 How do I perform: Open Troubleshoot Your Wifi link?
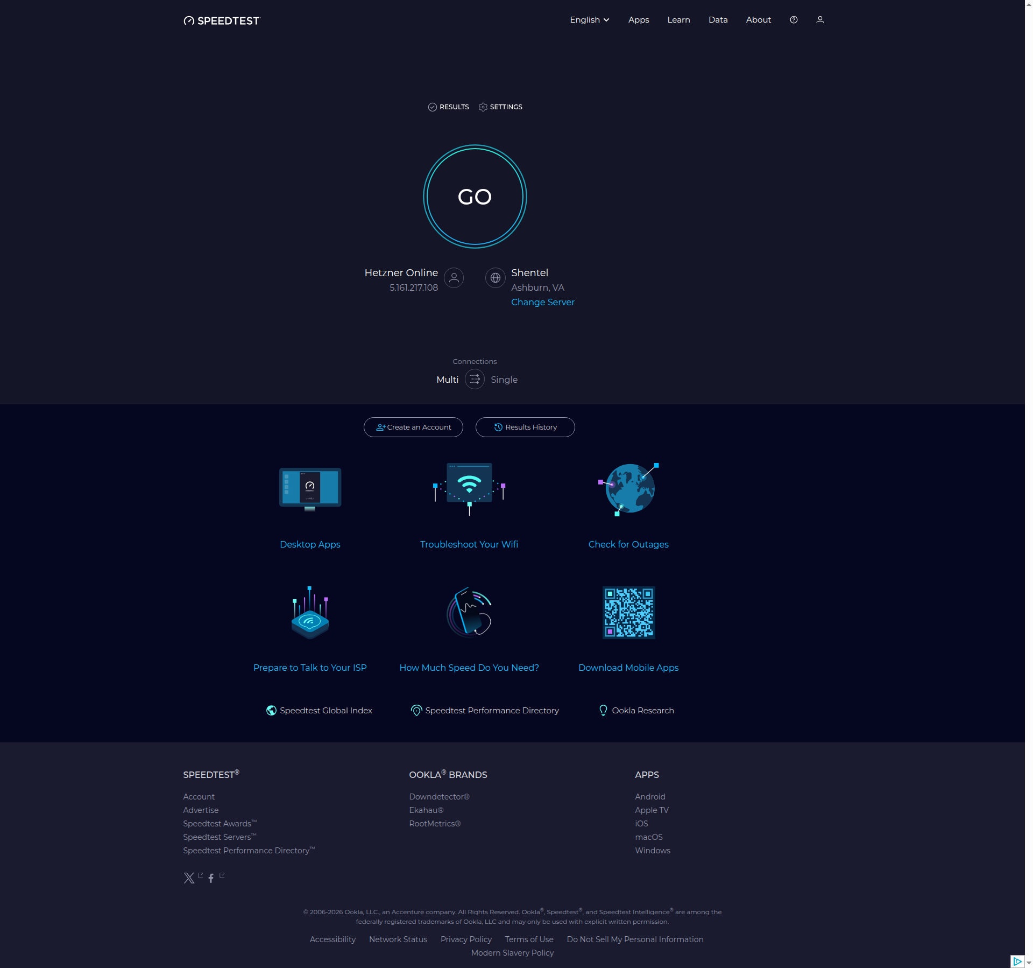point(469,544)
